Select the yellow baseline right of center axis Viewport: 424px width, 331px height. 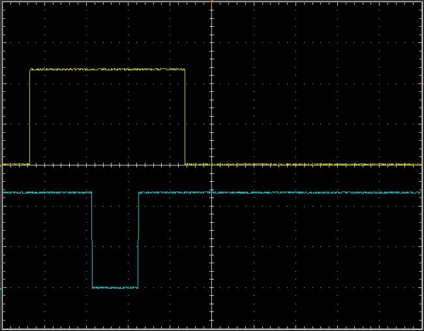point(313,164)
